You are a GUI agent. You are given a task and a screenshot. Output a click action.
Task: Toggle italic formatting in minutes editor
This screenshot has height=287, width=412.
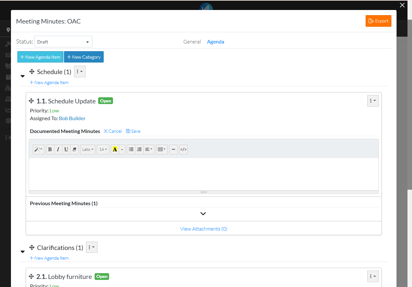coord(58,149)
